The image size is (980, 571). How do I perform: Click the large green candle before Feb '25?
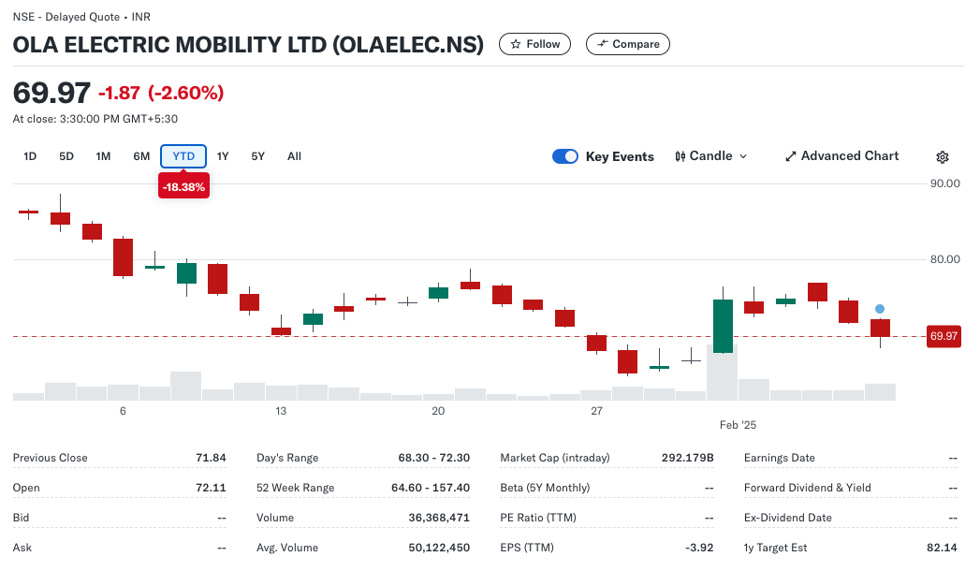[x=723, y=326]
